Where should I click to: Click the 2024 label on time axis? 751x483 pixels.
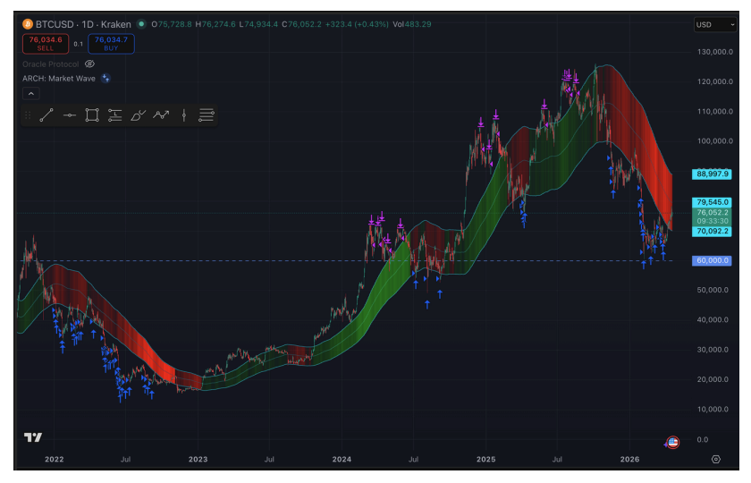click(342, 459)
